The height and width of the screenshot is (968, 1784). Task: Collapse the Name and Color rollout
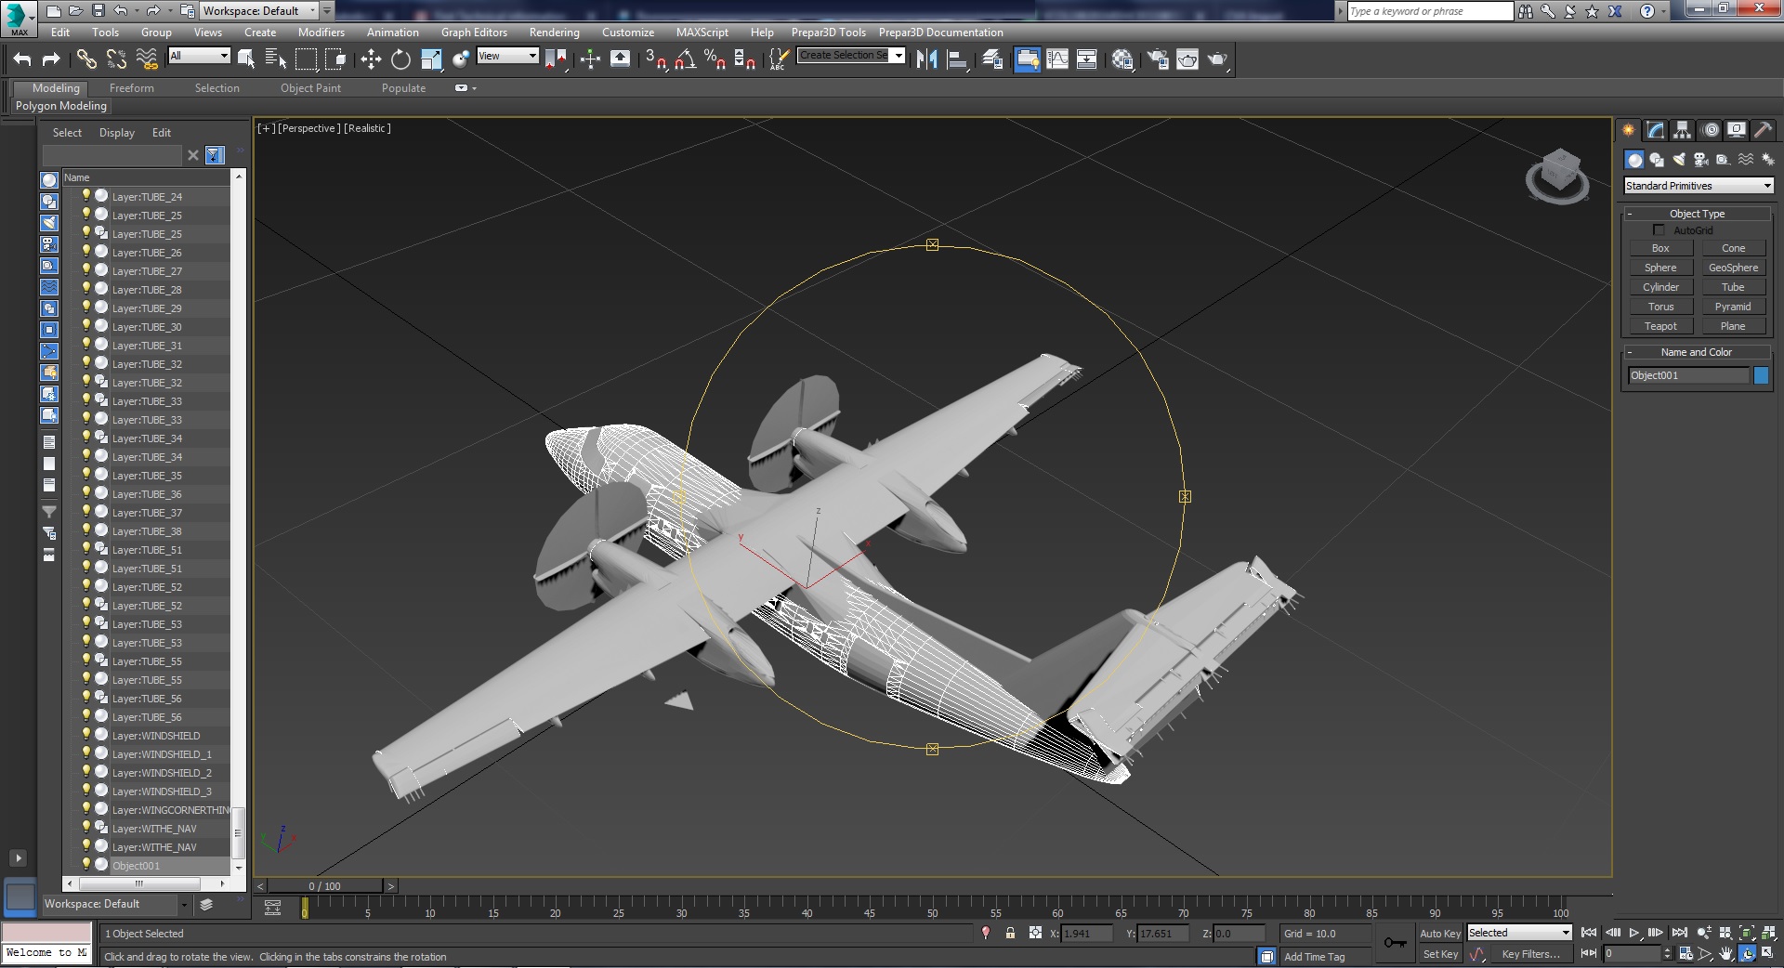(x=1697, y=352)
